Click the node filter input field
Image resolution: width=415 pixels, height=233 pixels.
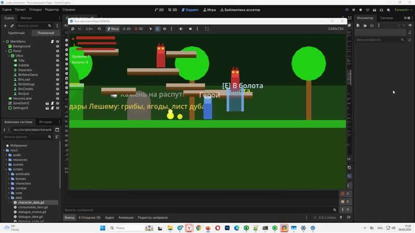pos(34,25)
